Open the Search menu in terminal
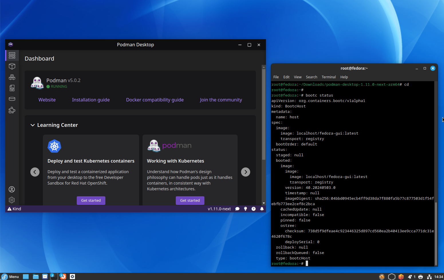Image resolution: width=444 pixels, height=280 pixels. pos(311,77)
